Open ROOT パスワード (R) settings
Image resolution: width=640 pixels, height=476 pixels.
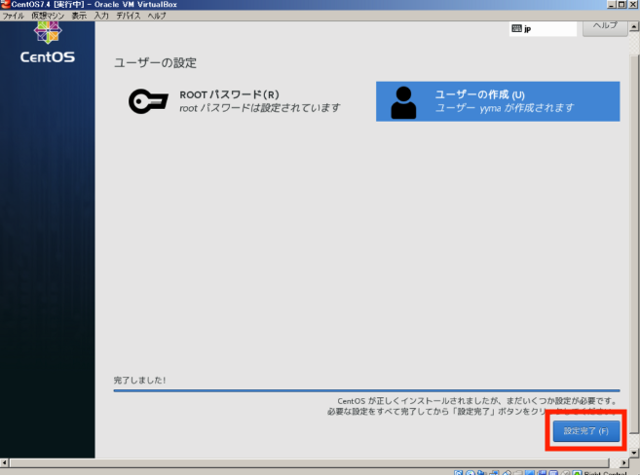pos(235,101)
